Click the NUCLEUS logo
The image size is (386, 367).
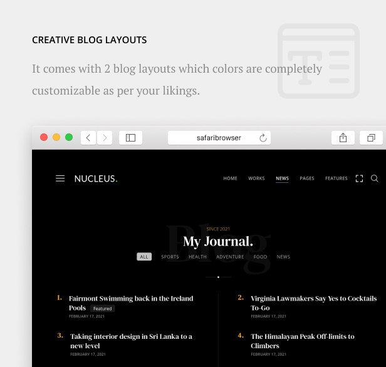96,179
